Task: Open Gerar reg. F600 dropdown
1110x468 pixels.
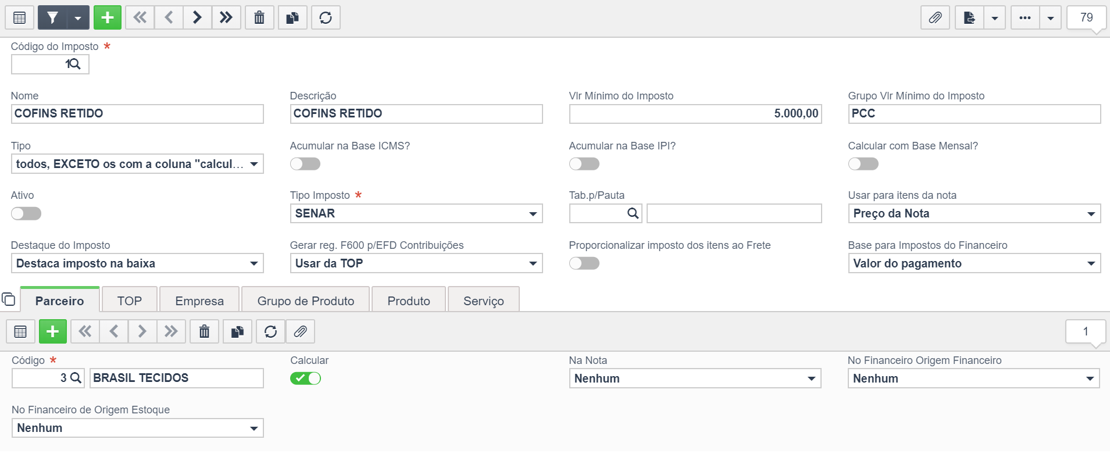Action: 416,263
